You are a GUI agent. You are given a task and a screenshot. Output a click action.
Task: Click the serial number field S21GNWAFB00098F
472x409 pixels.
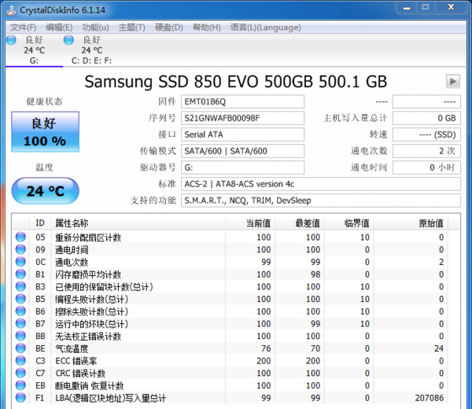pos(242,118)
